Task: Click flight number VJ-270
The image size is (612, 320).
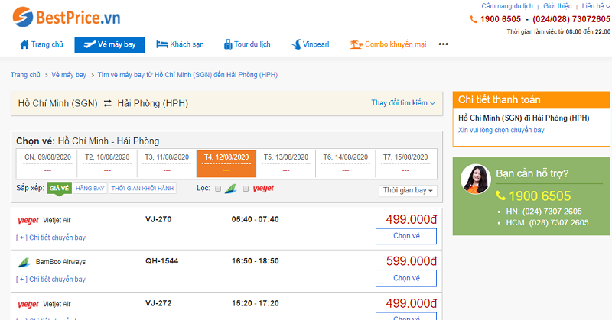Action: tap(158, 219)
